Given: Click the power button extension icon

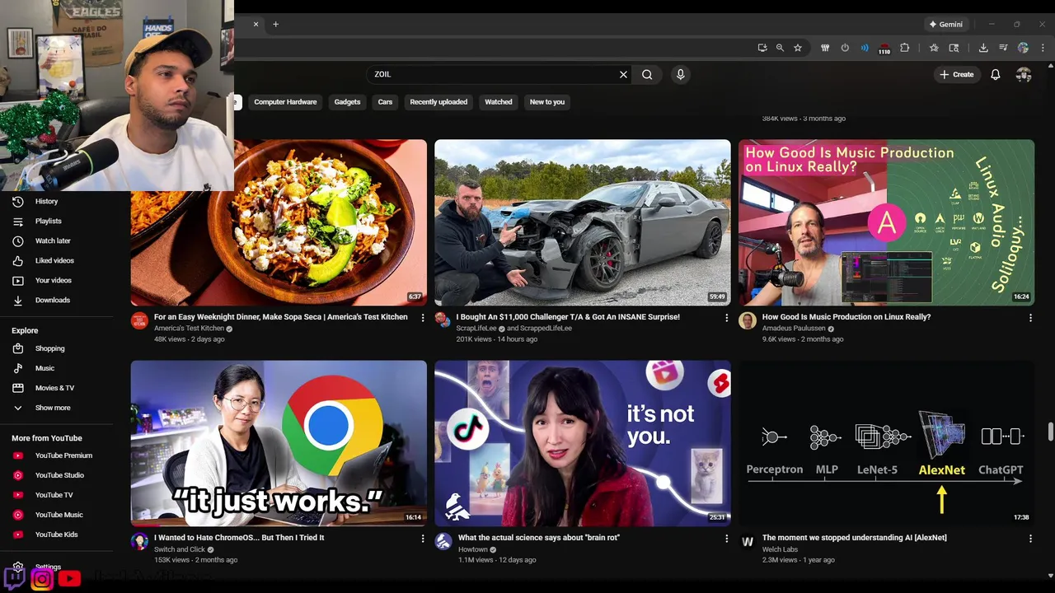Looking at the screenshot, I should pyautogui.click(x=845, y=48).
